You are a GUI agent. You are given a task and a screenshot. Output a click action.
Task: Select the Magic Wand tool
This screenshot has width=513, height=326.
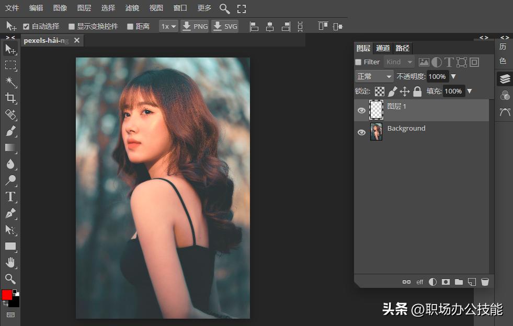[x=10, y=81]
